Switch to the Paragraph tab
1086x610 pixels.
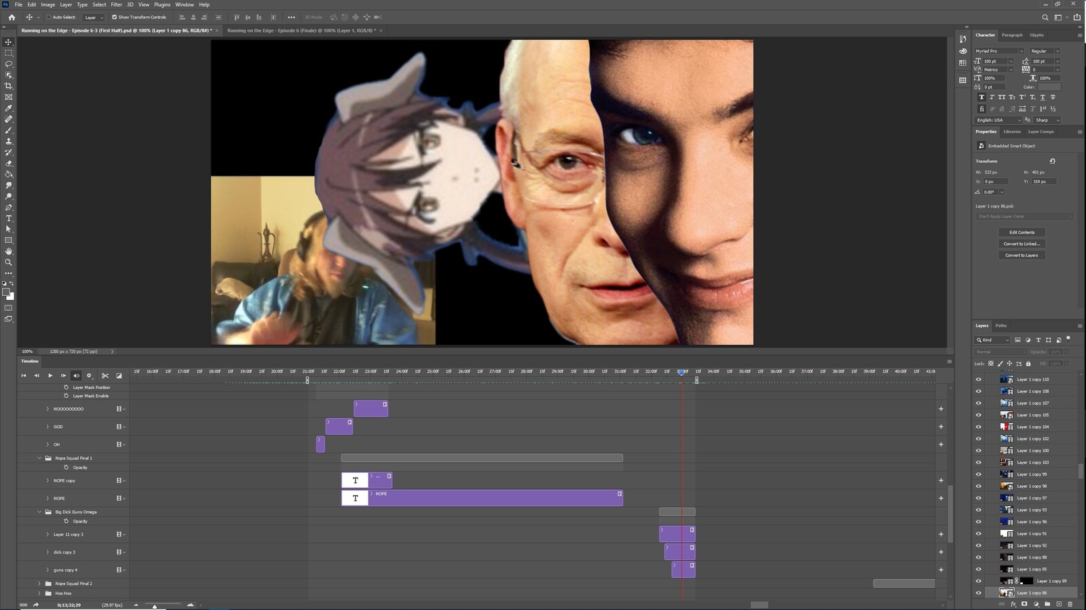click(1011, 35)
